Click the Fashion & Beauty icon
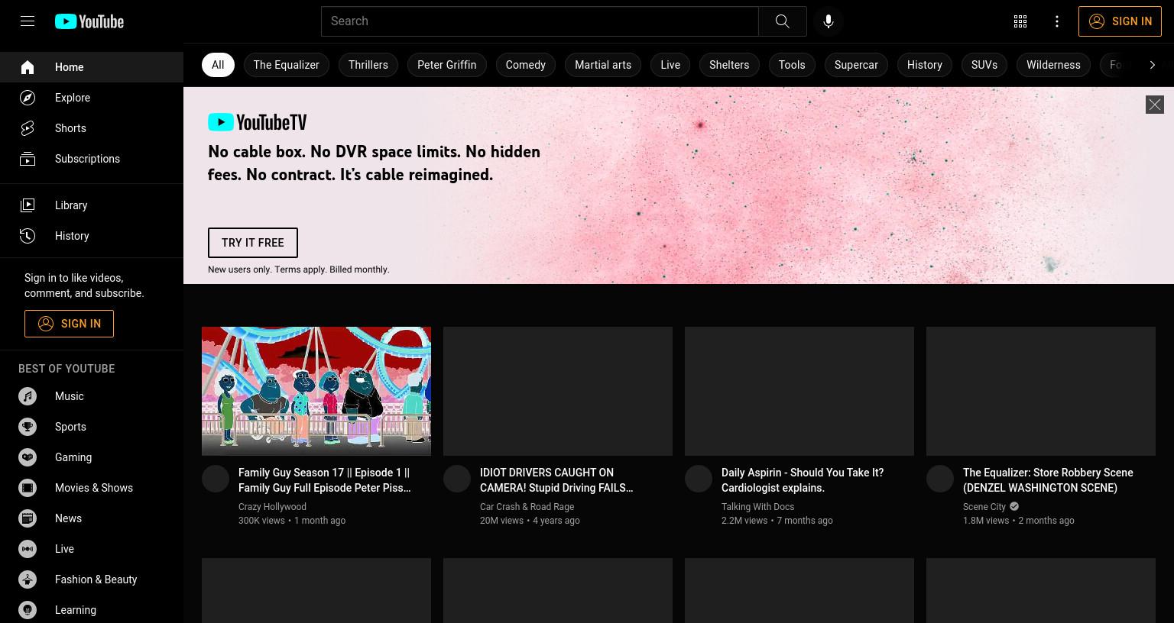The image size is (1174, 623). [x=28, y=579]
